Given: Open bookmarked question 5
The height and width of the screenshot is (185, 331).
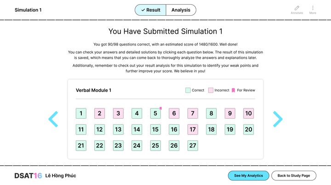Looking at the screenshot, I should 155,113.
